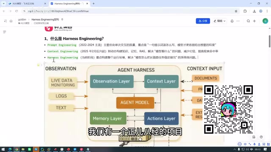Focus the browser address bar URL
The image size is (271, 152).
point(58,11)
